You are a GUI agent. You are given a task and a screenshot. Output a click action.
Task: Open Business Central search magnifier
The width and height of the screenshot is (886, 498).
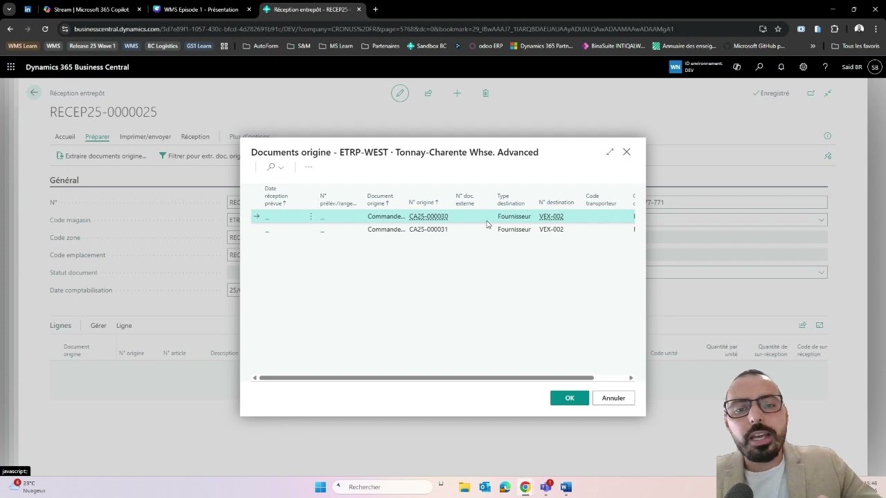759,67
